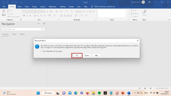
Task: Toggle Show paragraph marks
Action: point(94,11)
